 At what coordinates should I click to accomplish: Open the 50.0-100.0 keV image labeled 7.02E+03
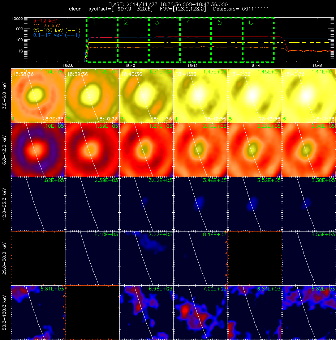click(201, 312)
